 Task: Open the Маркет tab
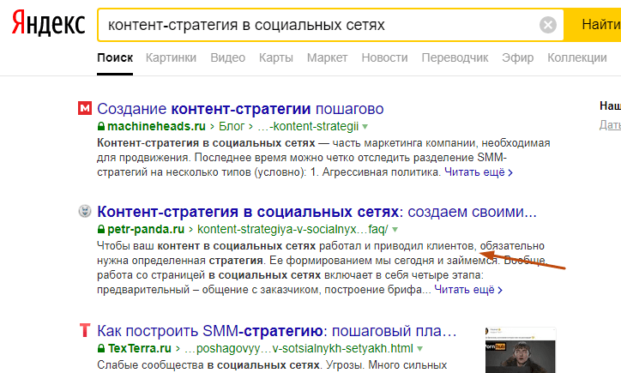pos(327,57)
